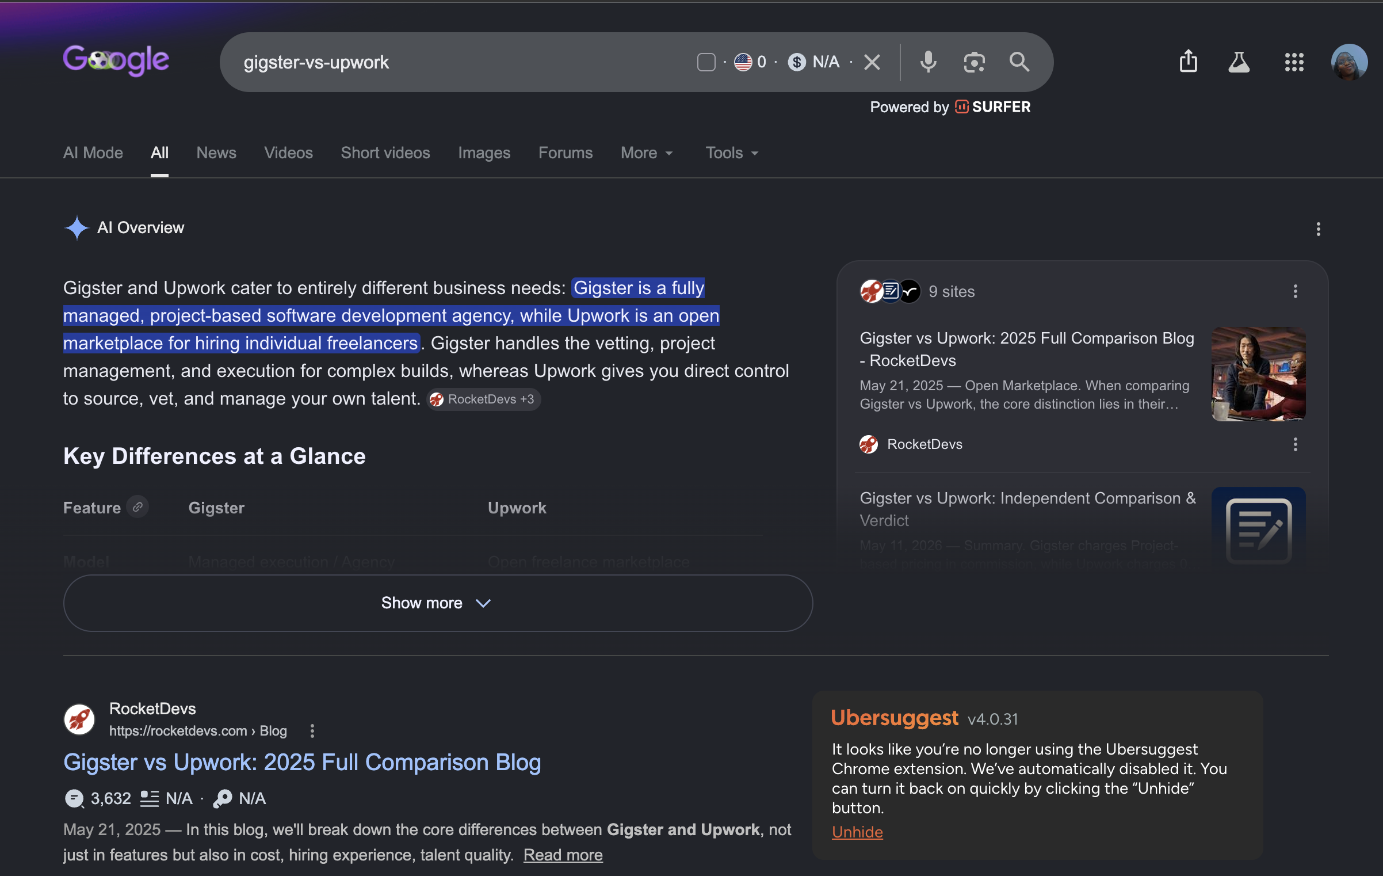
Task: Switch to the News tab
Action: tap(216, 153)
